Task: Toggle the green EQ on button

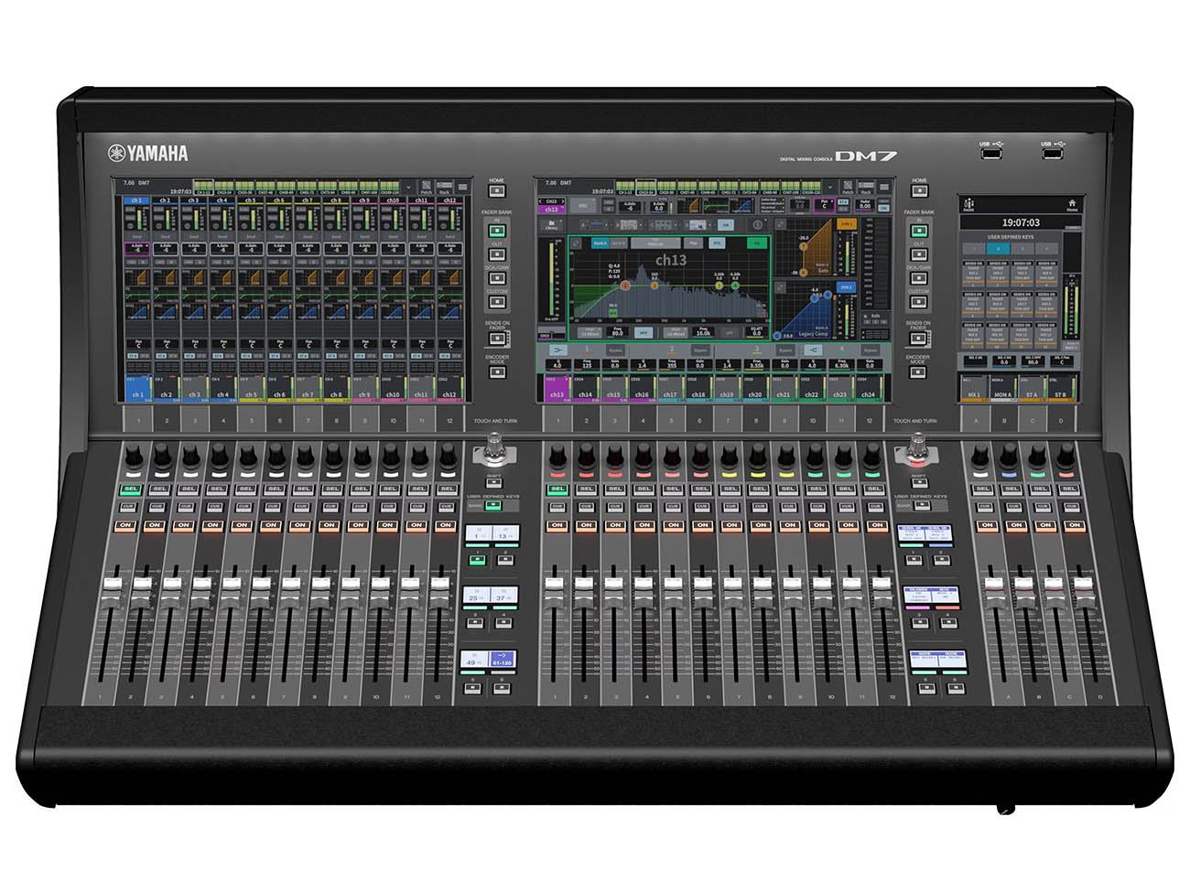Action: 757,243
